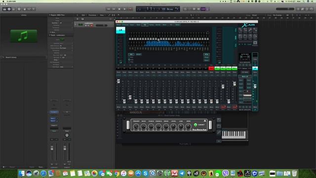Screen dimensions: 316x178
Task: Rewind using the Logic transport
Action: coord(109,9)
